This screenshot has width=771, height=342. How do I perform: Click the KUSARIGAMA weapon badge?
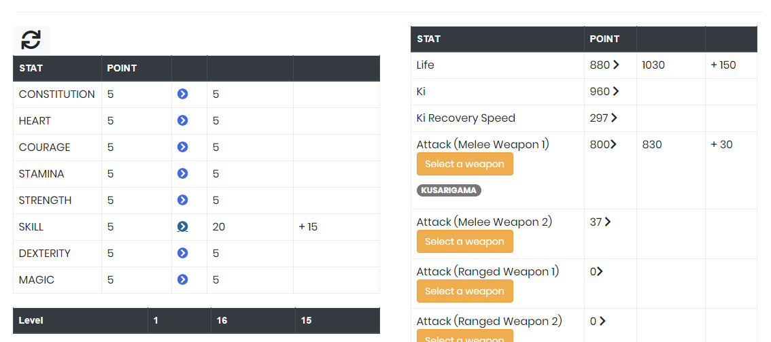(449, 190)
